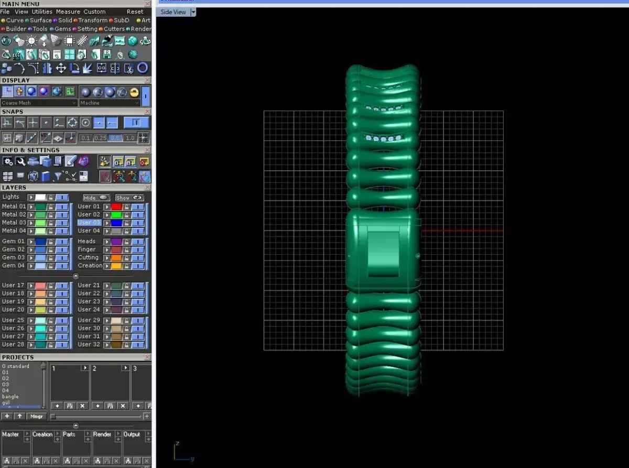Collapse projects section round arrow
Screen dimensions: 629x468
pos(75,426)
